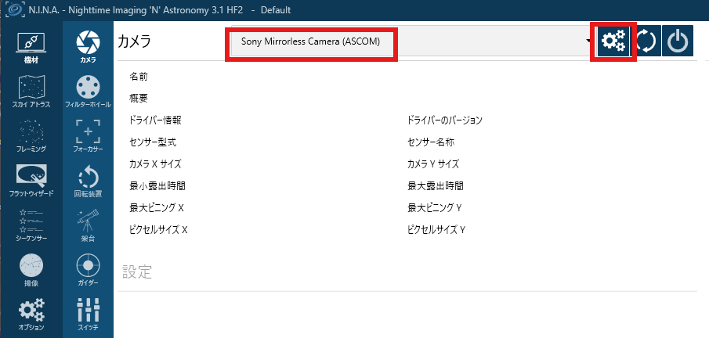
Task: Open スカイ アトラス sky atlas
Action: point(31,92)
